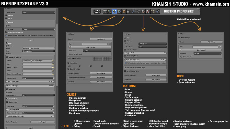Open the World properties tab (globe icon)
This screenshot has height=129, width=230.
click(x=119, y=11)
